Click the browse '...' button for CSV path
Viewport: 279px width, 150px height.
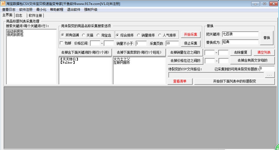[270, 75]
